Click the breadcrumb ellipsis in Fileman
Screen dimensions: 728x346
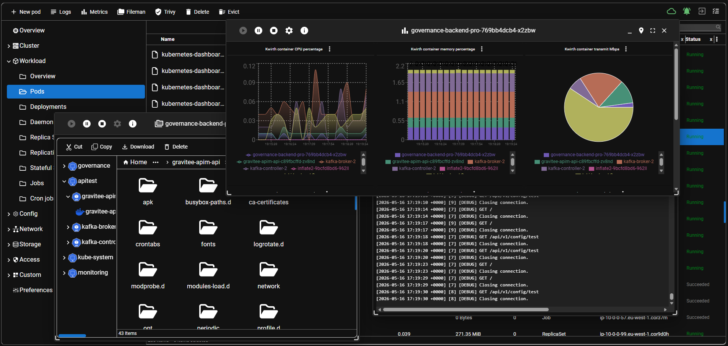tap(156, 162)
